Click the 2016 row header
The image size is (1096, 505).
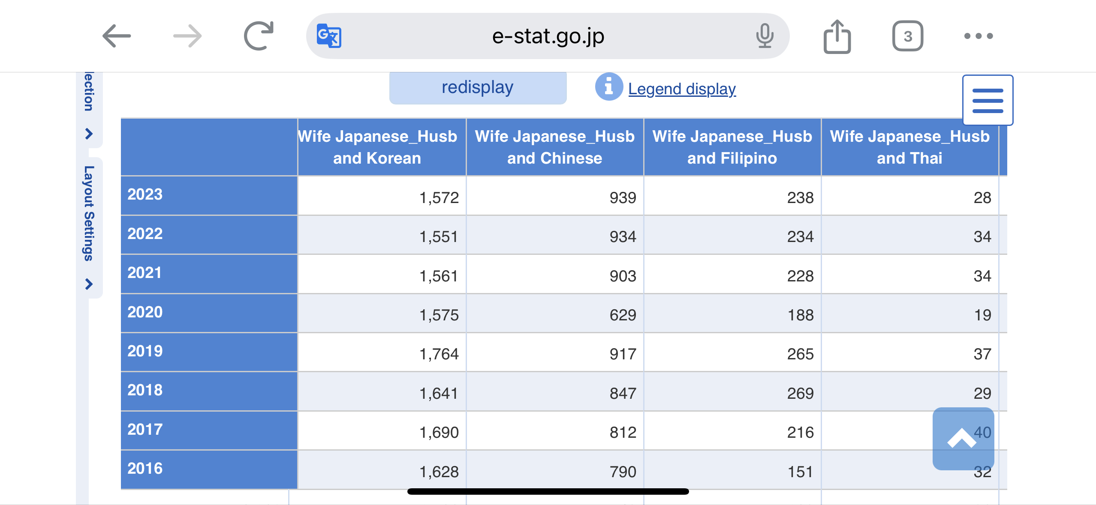point(209,469)
